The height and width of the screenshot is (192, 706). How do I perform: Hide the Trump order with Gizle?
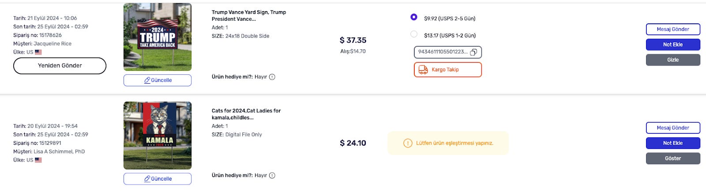point(673,60)
